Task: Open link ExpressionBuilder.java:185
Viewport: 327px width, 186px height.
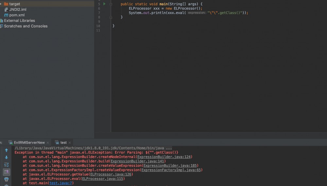Action: (x=170, y=166)
